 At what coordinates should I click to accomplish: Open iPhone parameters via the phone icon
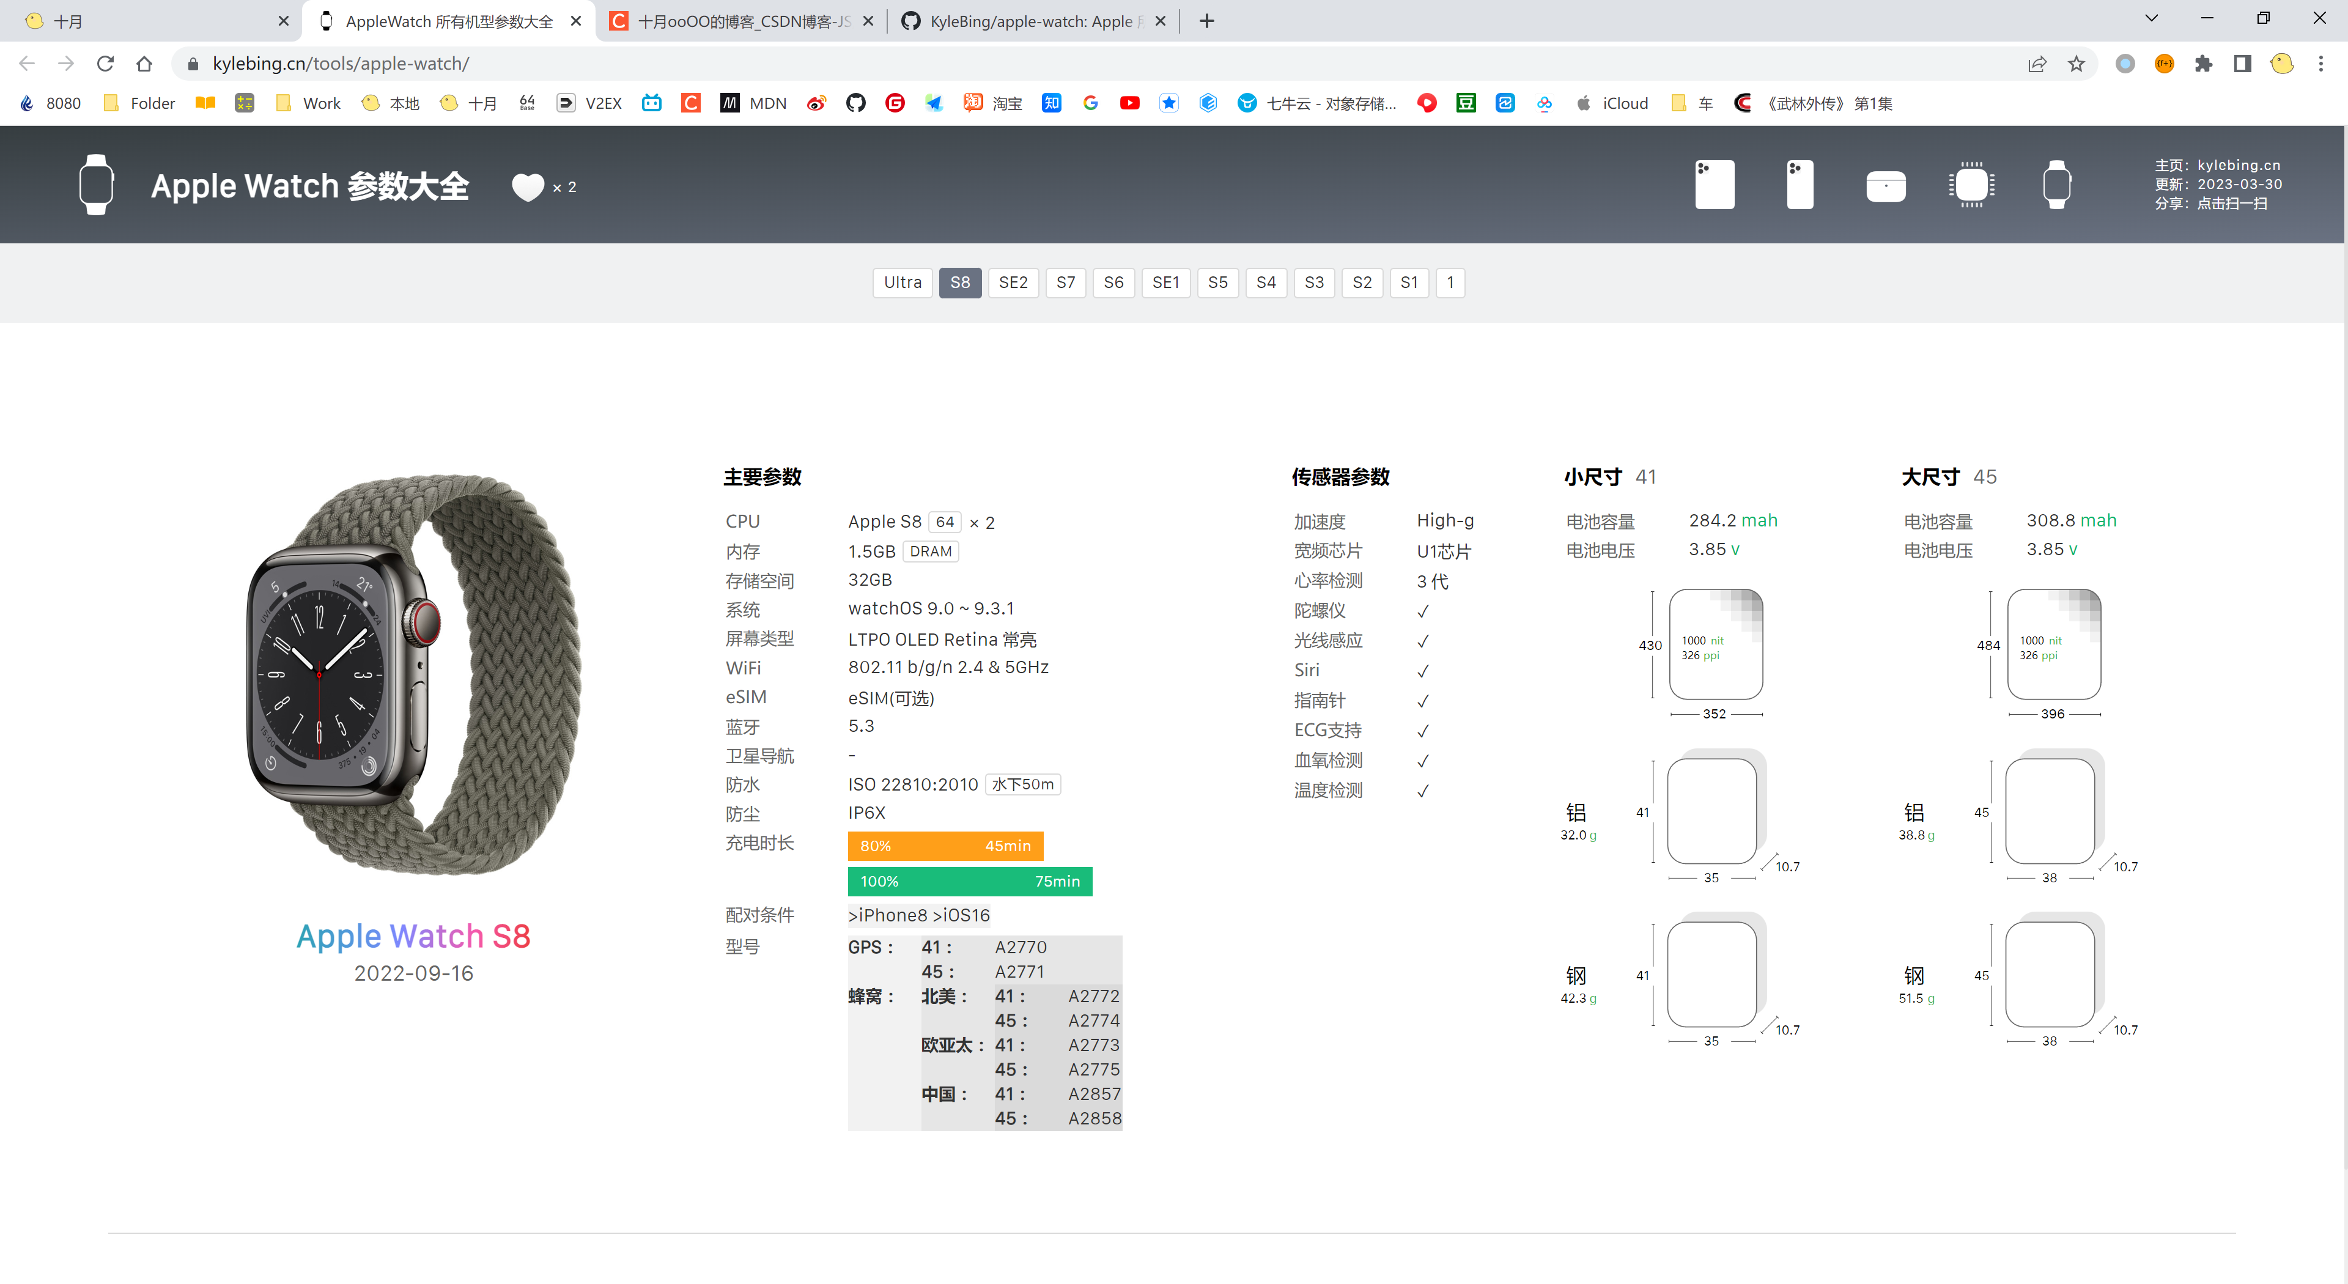coord(1800,184)
